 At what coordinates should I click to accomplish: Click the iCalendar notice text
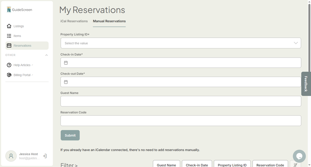coord(130,150)
